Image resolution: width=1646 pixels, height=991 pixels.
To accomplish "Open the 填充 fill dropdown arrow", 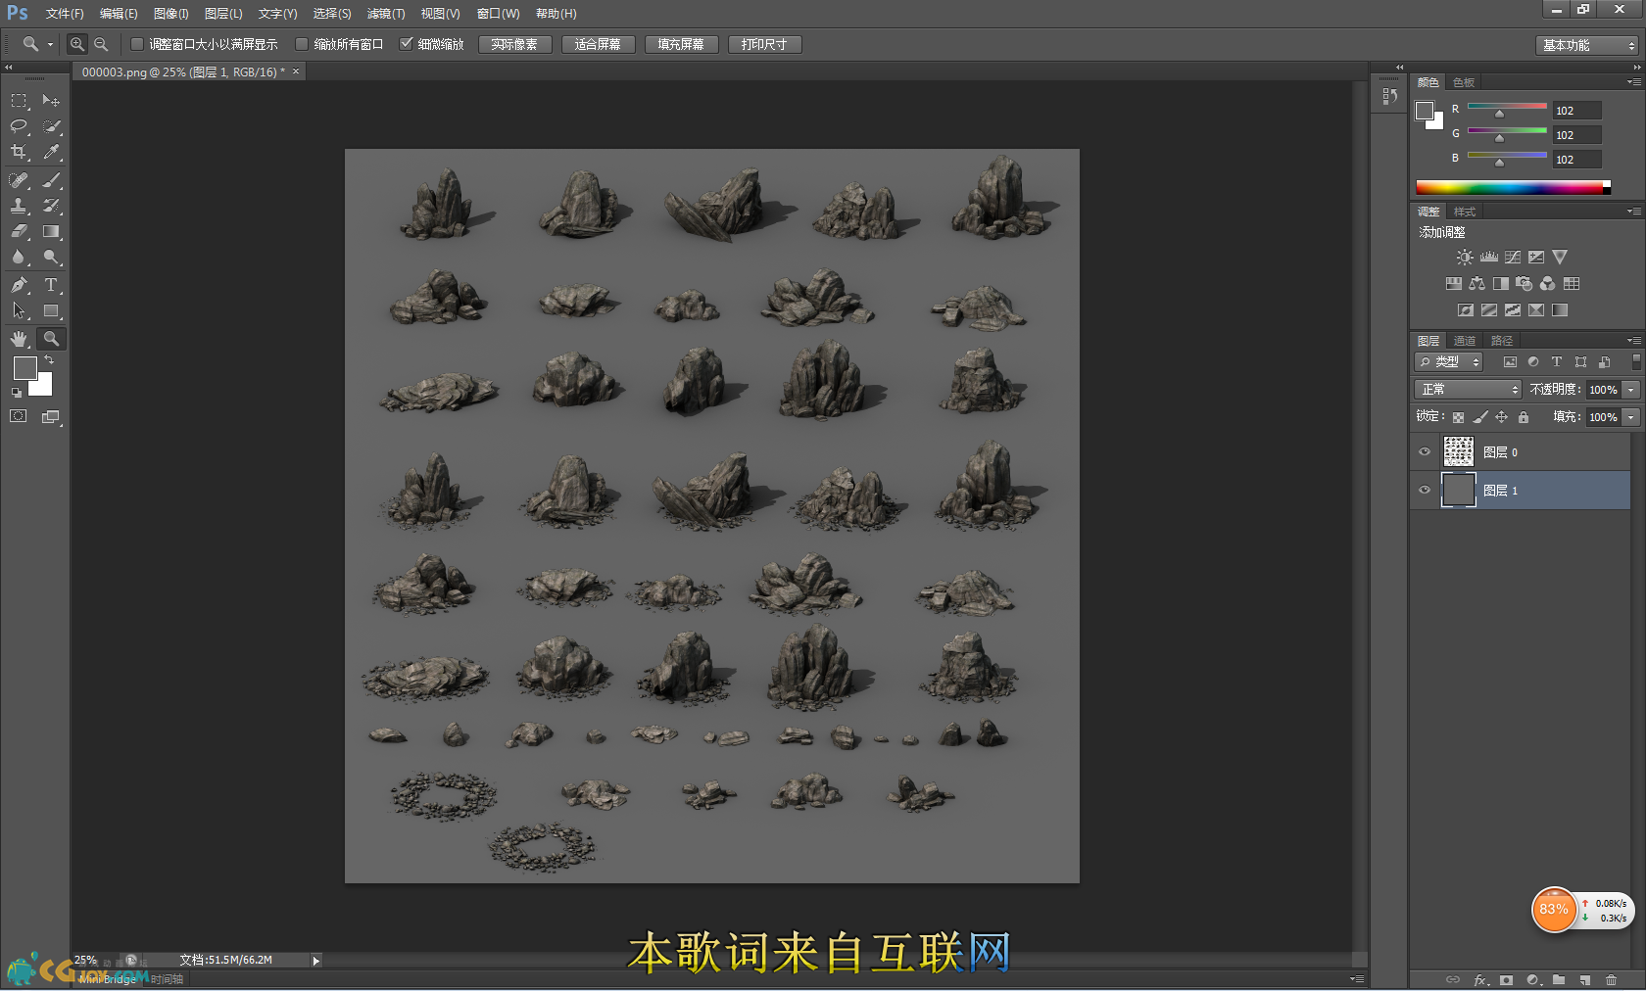I will pos(1631,417).
